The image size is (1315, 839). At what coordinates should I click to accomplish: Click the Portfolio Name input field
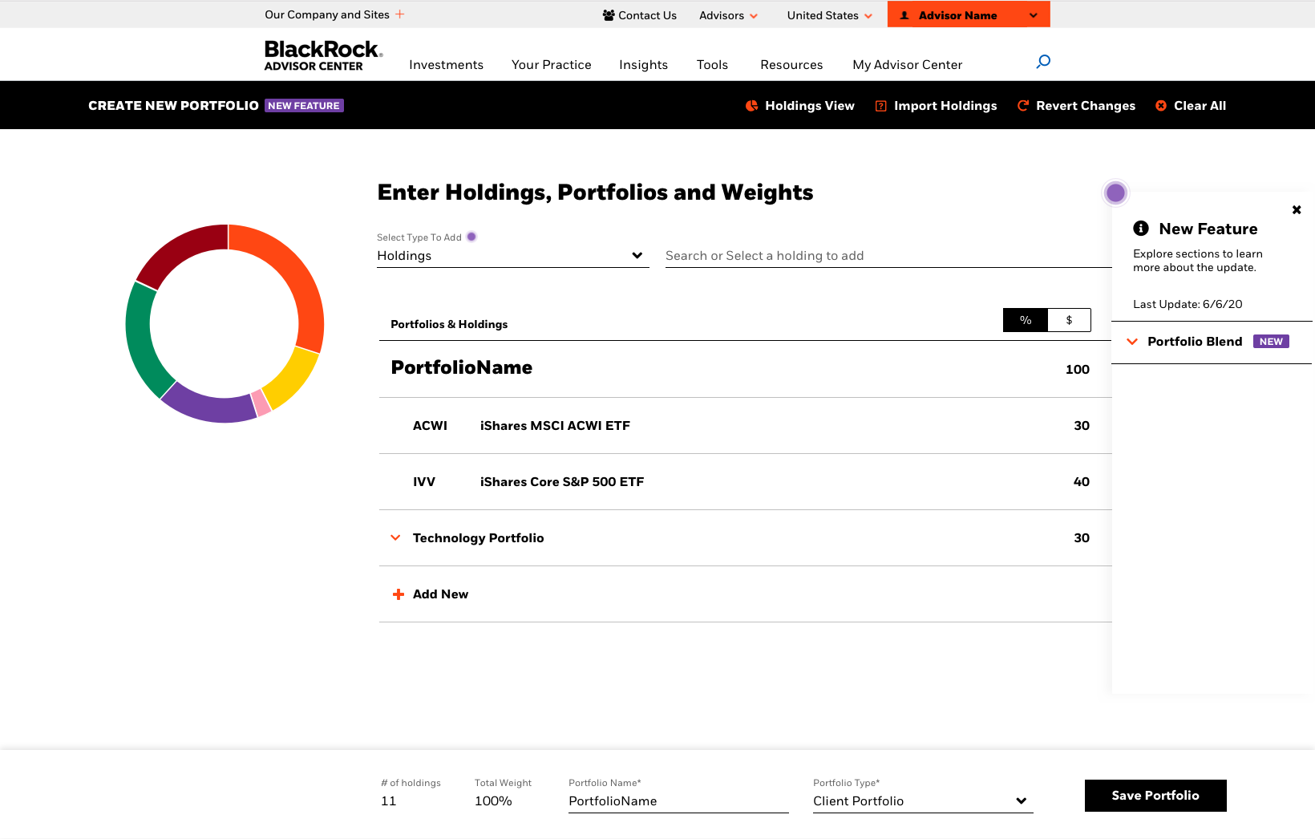tap(678, 801)
